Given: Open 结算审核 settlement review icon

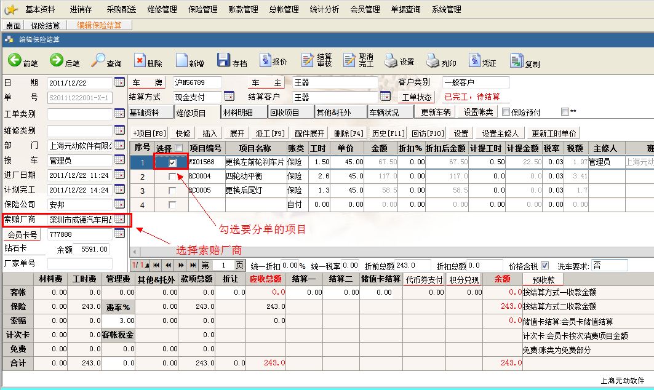Looking at the screenshot, I should [x=308, y=60].
